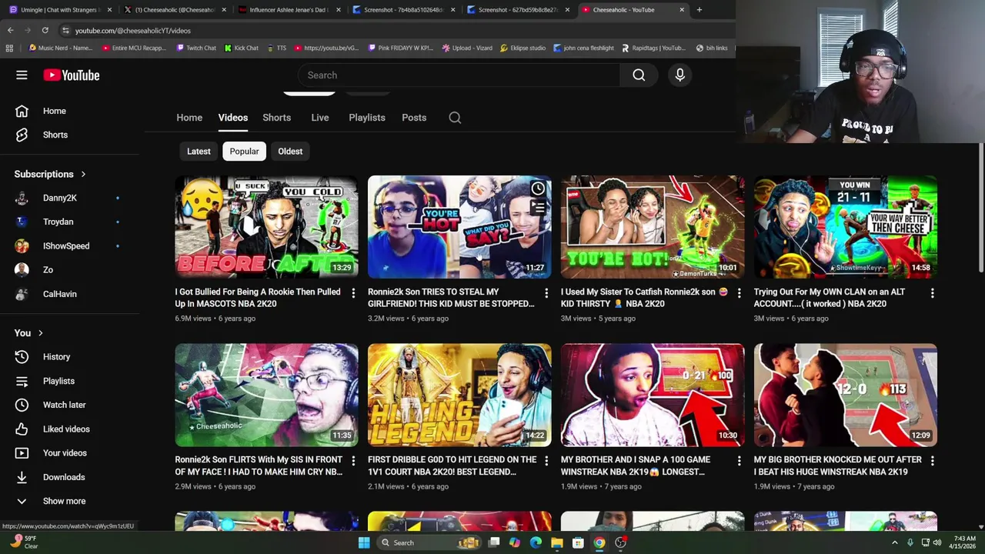Viewport: 985px width, 554px height.
Task: Open 'HITTING LEGEND' video thumbnail
Action: coord(459,395)
